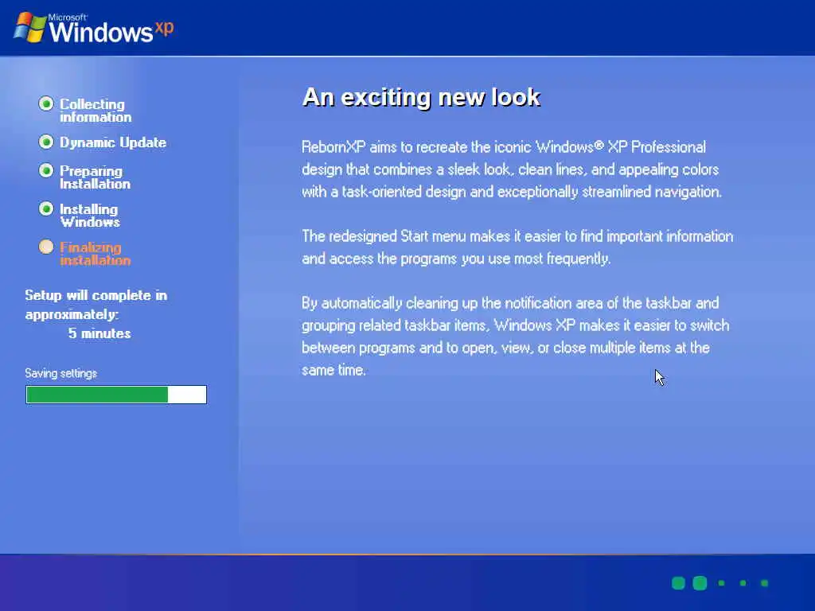Click the first small green dot after the squares
This screenshot has width=815, height=611.
[x=721, y=583]
